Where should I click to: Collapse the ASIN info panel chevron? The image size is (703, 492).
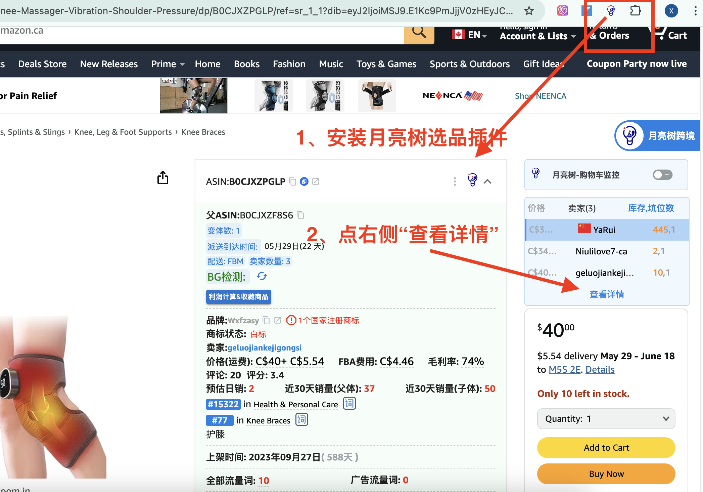487,181
